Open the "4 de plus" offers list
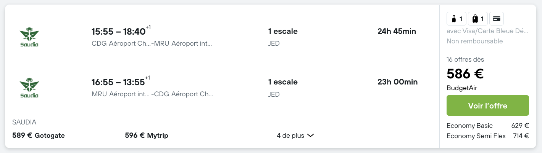Screen dimensions: 542x153 click(x=295, y=135)
